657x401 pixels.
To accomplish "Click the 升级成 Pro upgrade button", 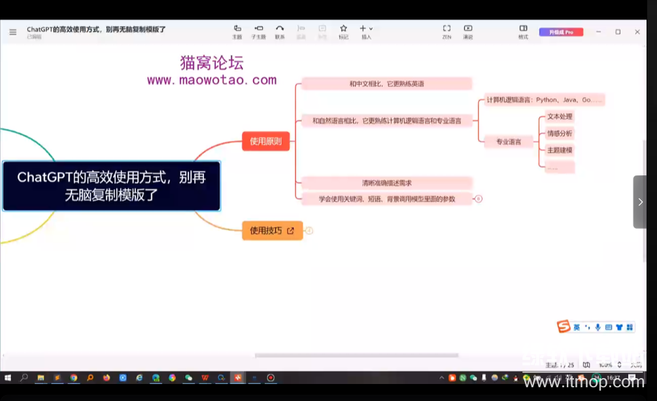I will 561,32.
